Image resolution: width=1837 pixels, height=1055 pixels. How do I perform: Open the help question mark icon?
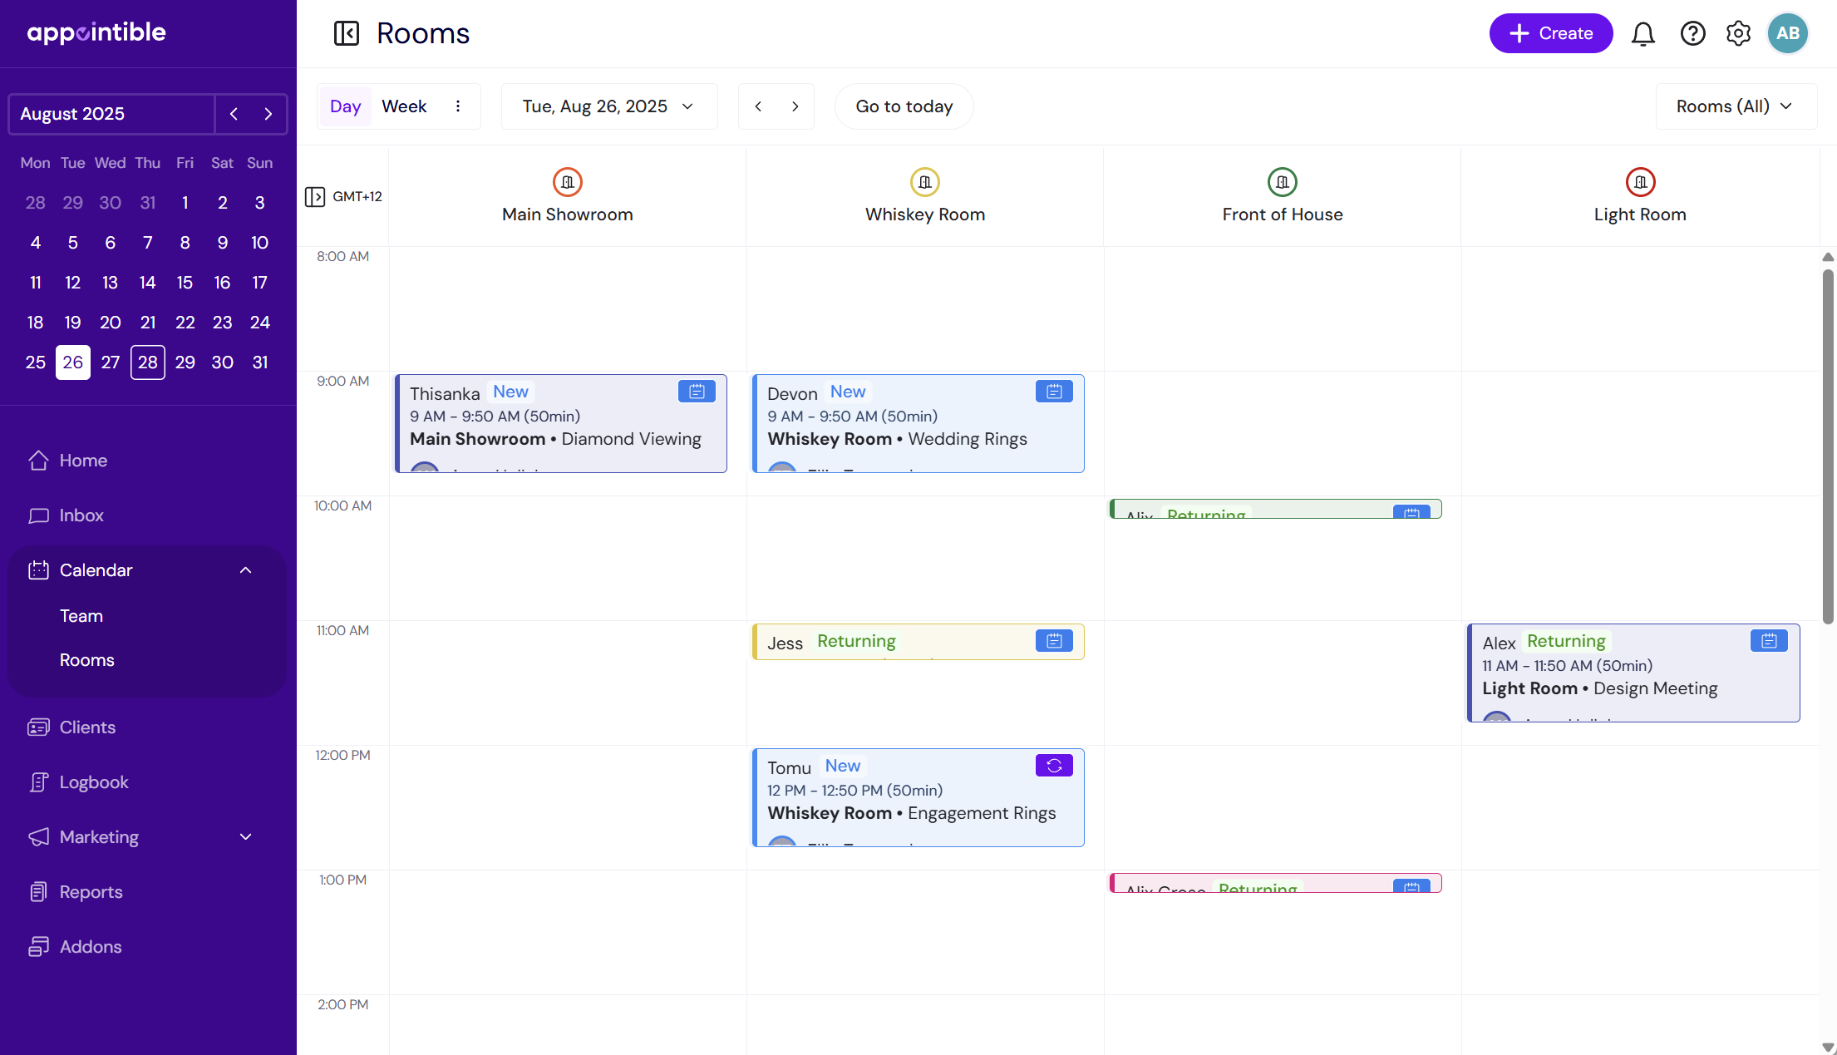click(1692, 33)
